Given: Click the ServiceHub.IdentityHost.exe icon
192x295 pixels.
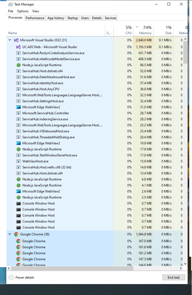Looking at the screenshot, I should (x=18, y=83).
